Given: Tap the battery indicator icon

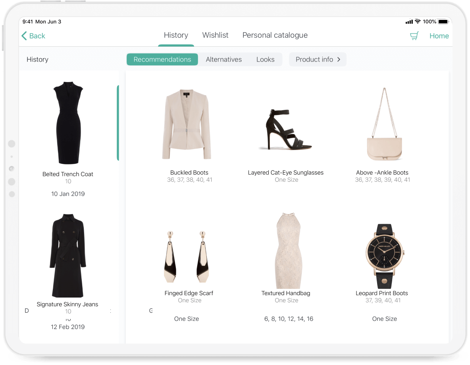Looking at the screenshot, I should 444,21.
